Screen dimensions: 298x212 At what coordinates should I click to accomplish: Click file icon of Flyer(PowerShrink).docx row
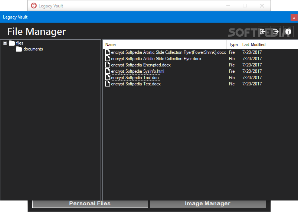(108, 52)
